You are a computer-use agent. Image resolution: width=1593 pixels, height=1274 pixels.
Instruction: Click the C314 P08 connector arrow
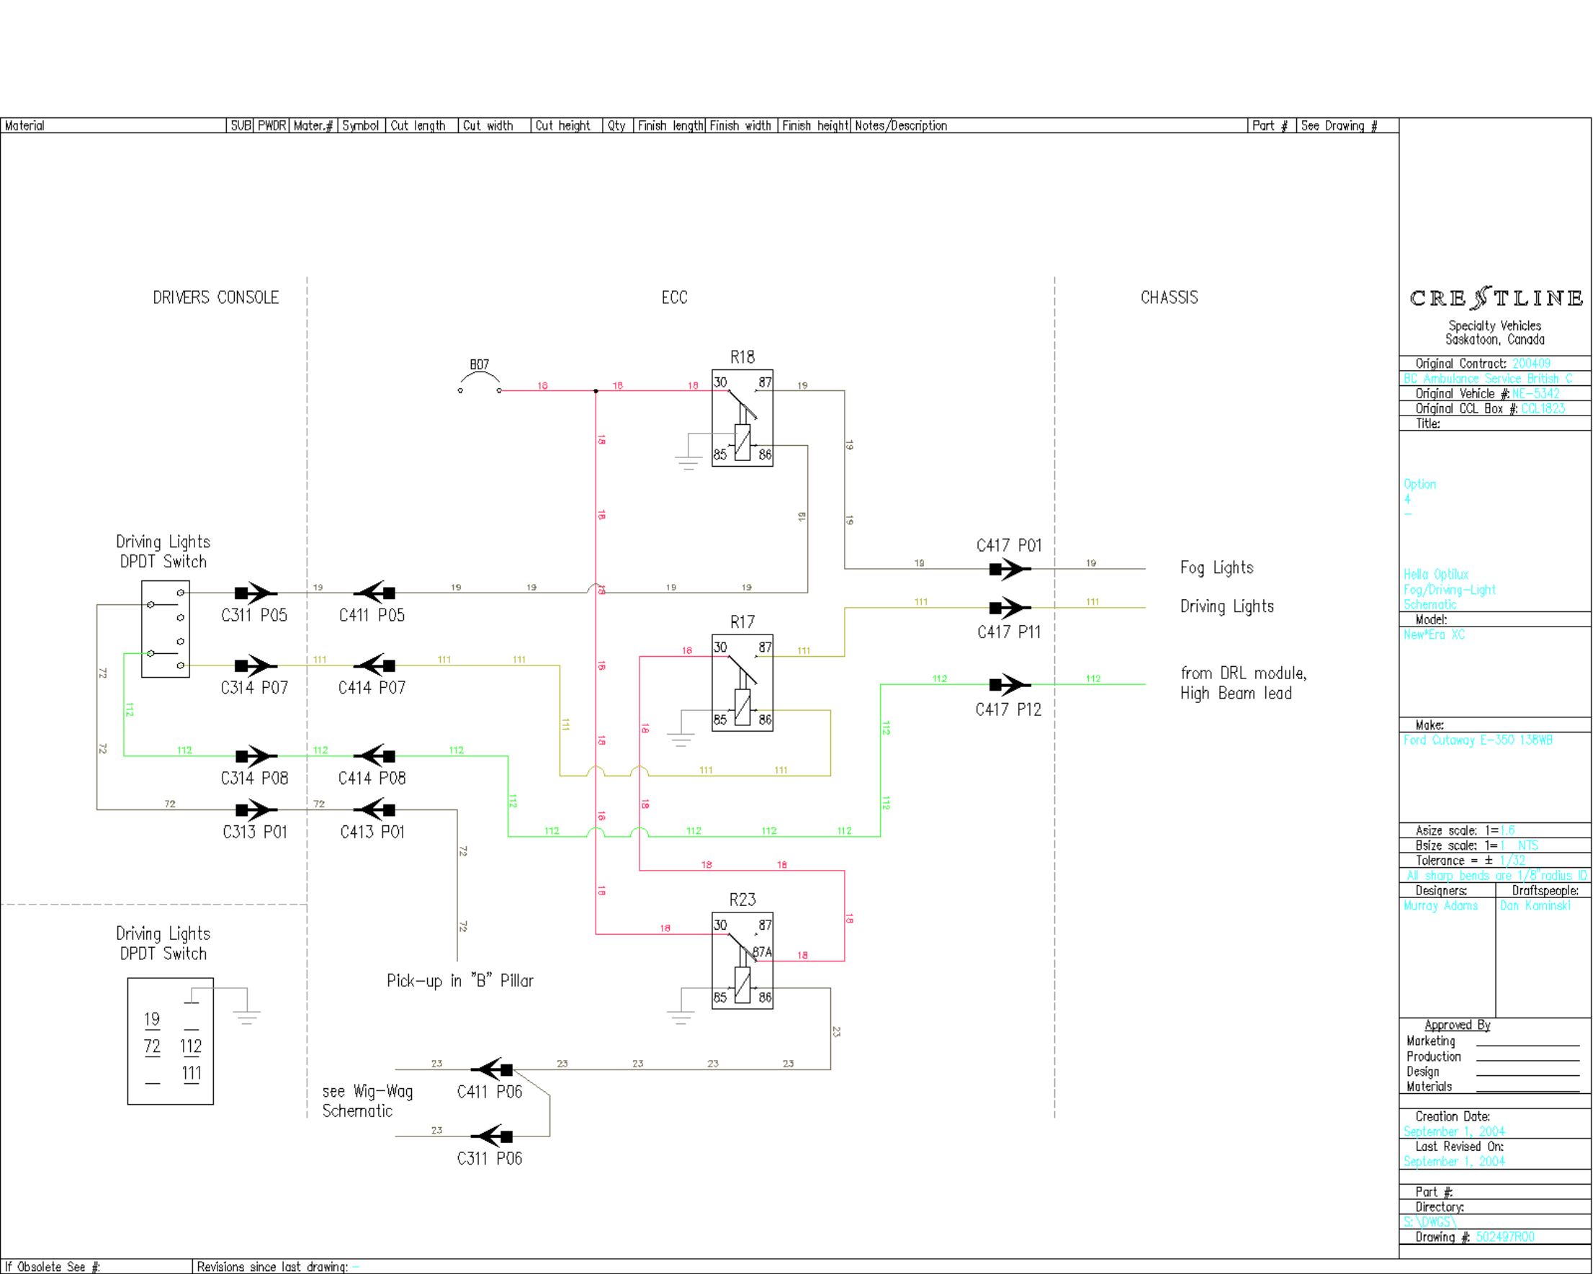pos(256,756)
